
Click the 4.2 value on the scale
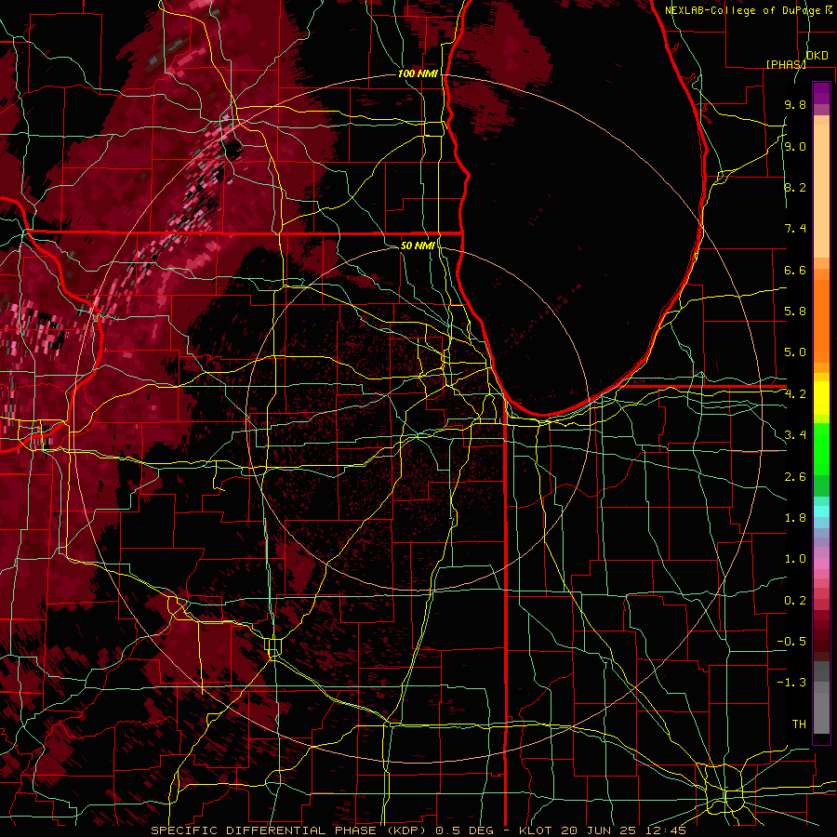click(x=795, y=394)
